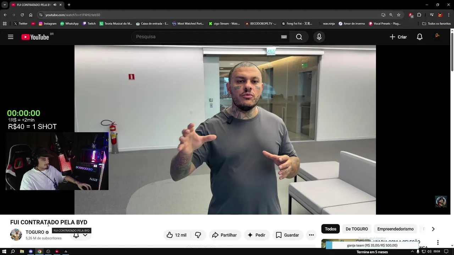Open the Instagram bookmark
The image size is (454, 255).
[48, 24]
